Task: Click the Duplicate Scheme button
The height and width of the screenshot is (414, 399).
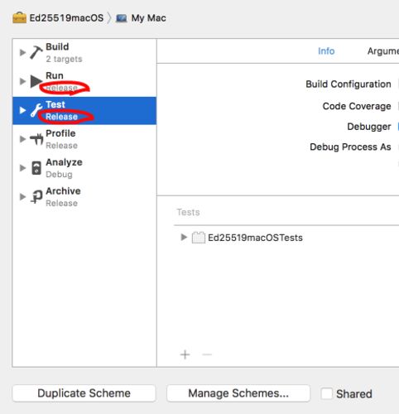Action: coord(84,393)
